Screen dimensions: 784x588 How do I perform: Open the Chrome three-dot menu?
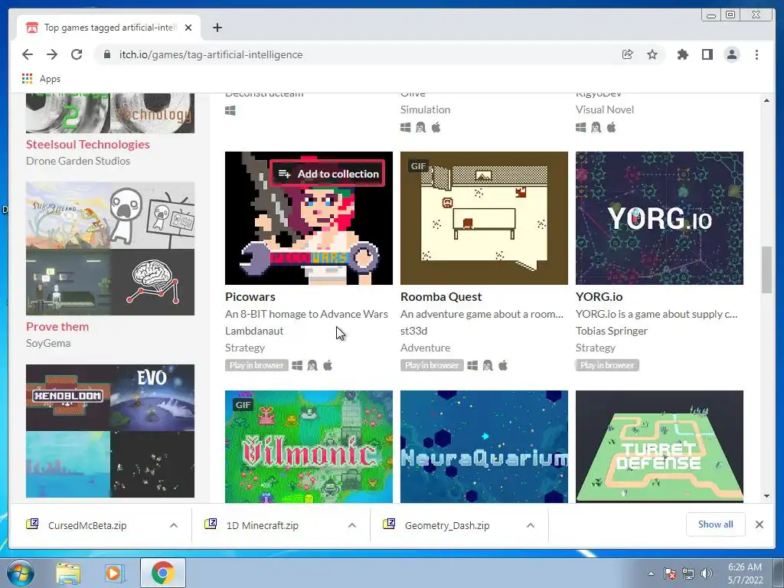[x=756, y=54]
